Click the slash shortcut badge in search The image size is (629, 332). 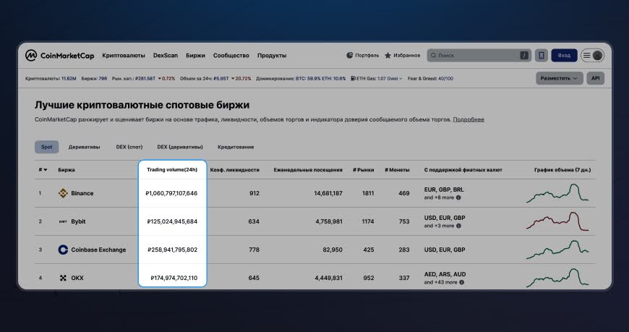pos(524,56)
